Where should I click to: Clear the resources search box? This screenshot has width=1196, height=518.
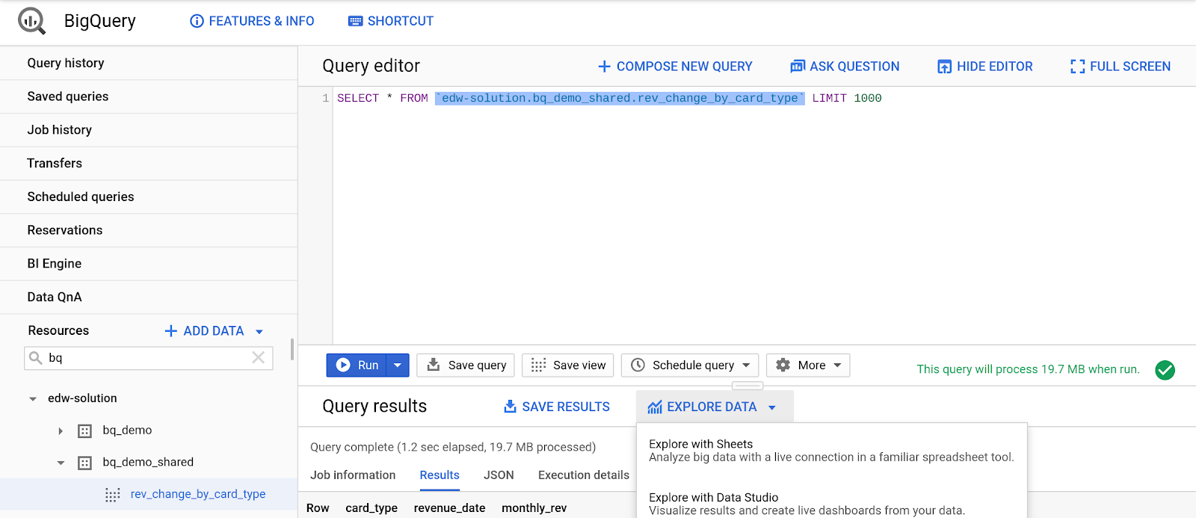tap(258, 358)
